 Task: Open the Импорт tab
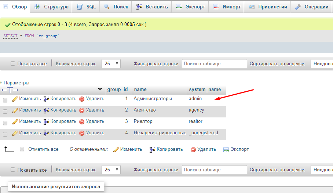(227, 7)
